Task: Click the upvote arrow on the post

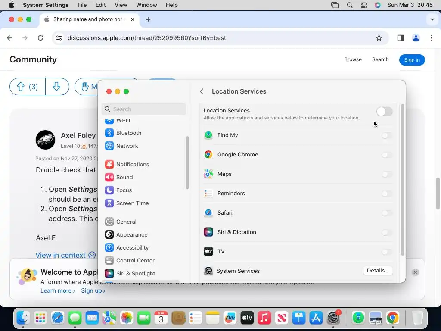Action: (21, 86)
